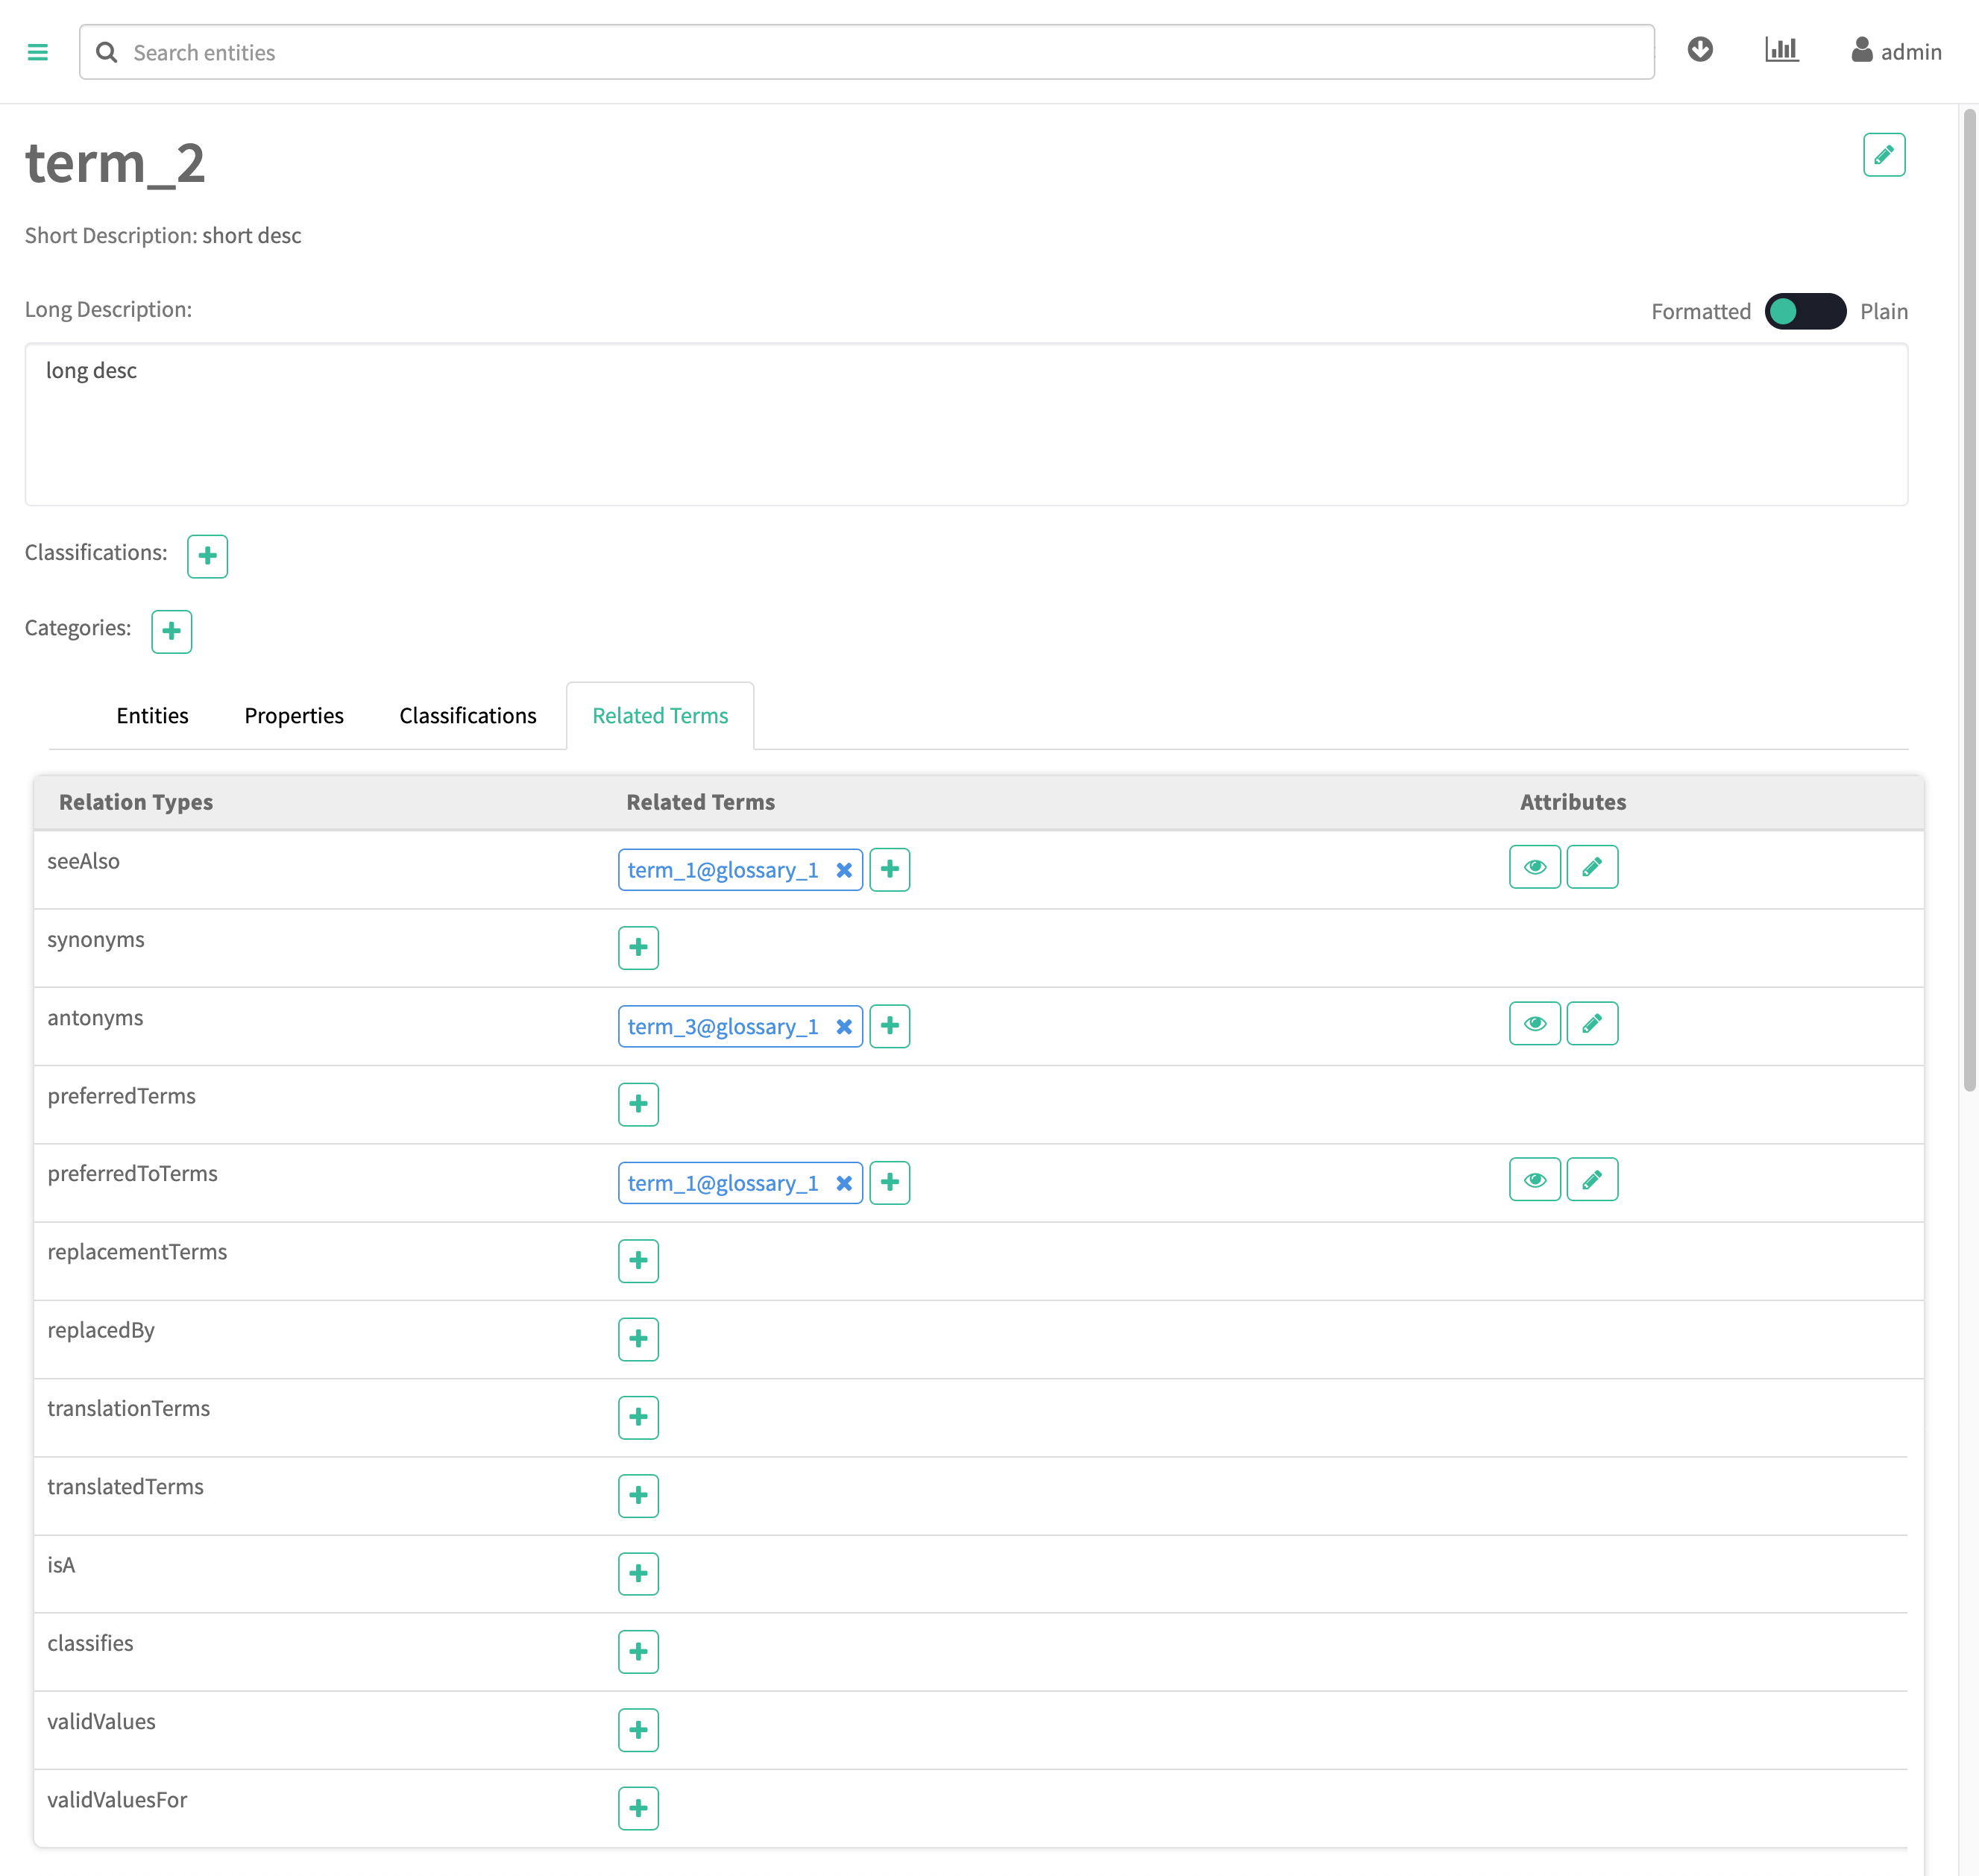
Task: Open the admin user dropdown
Action: point(1896,52)
